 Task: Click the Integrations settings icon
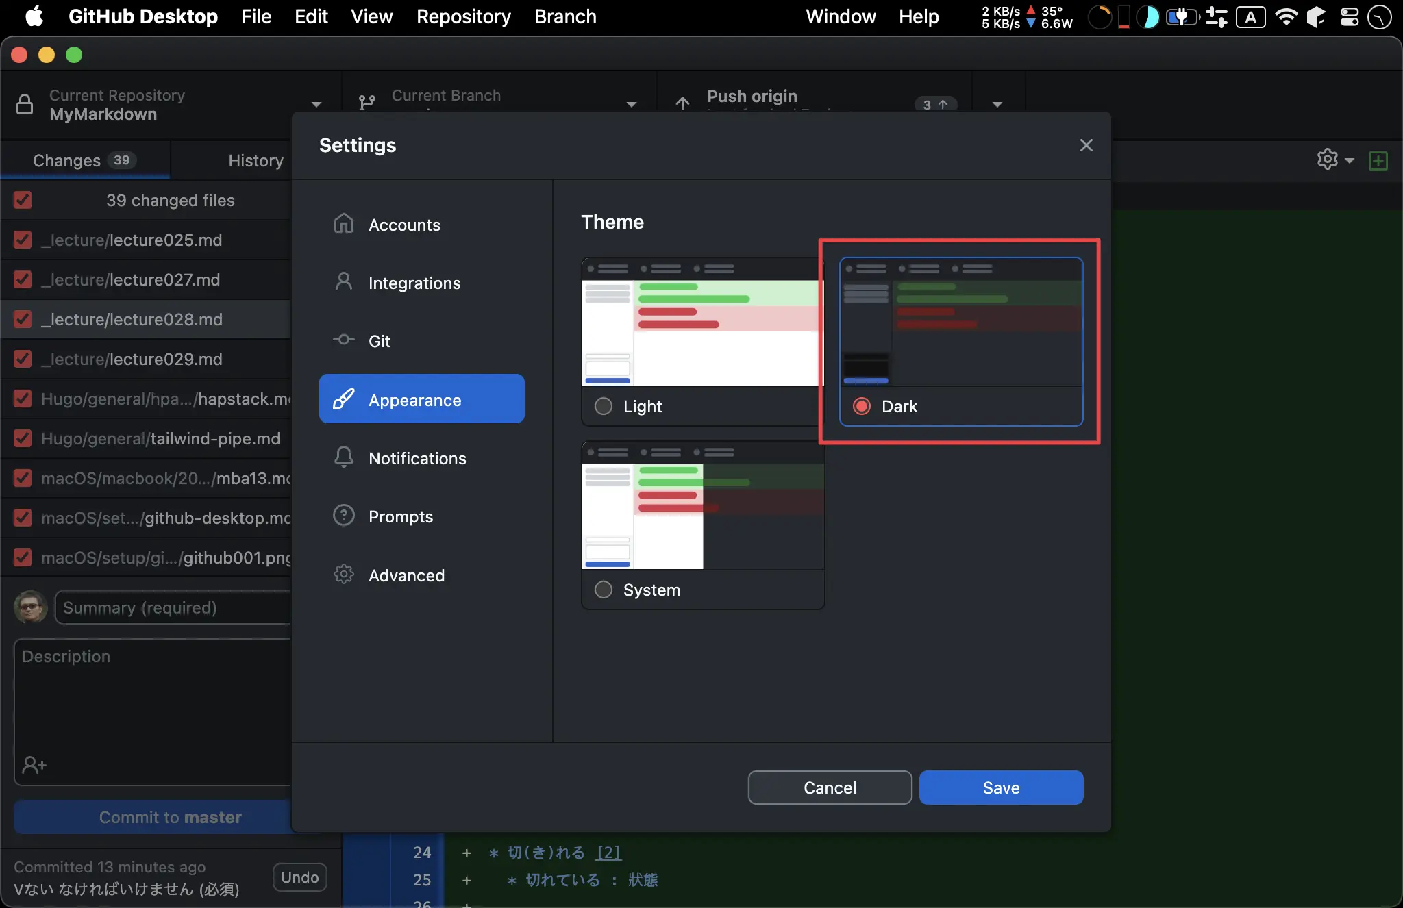345,282
